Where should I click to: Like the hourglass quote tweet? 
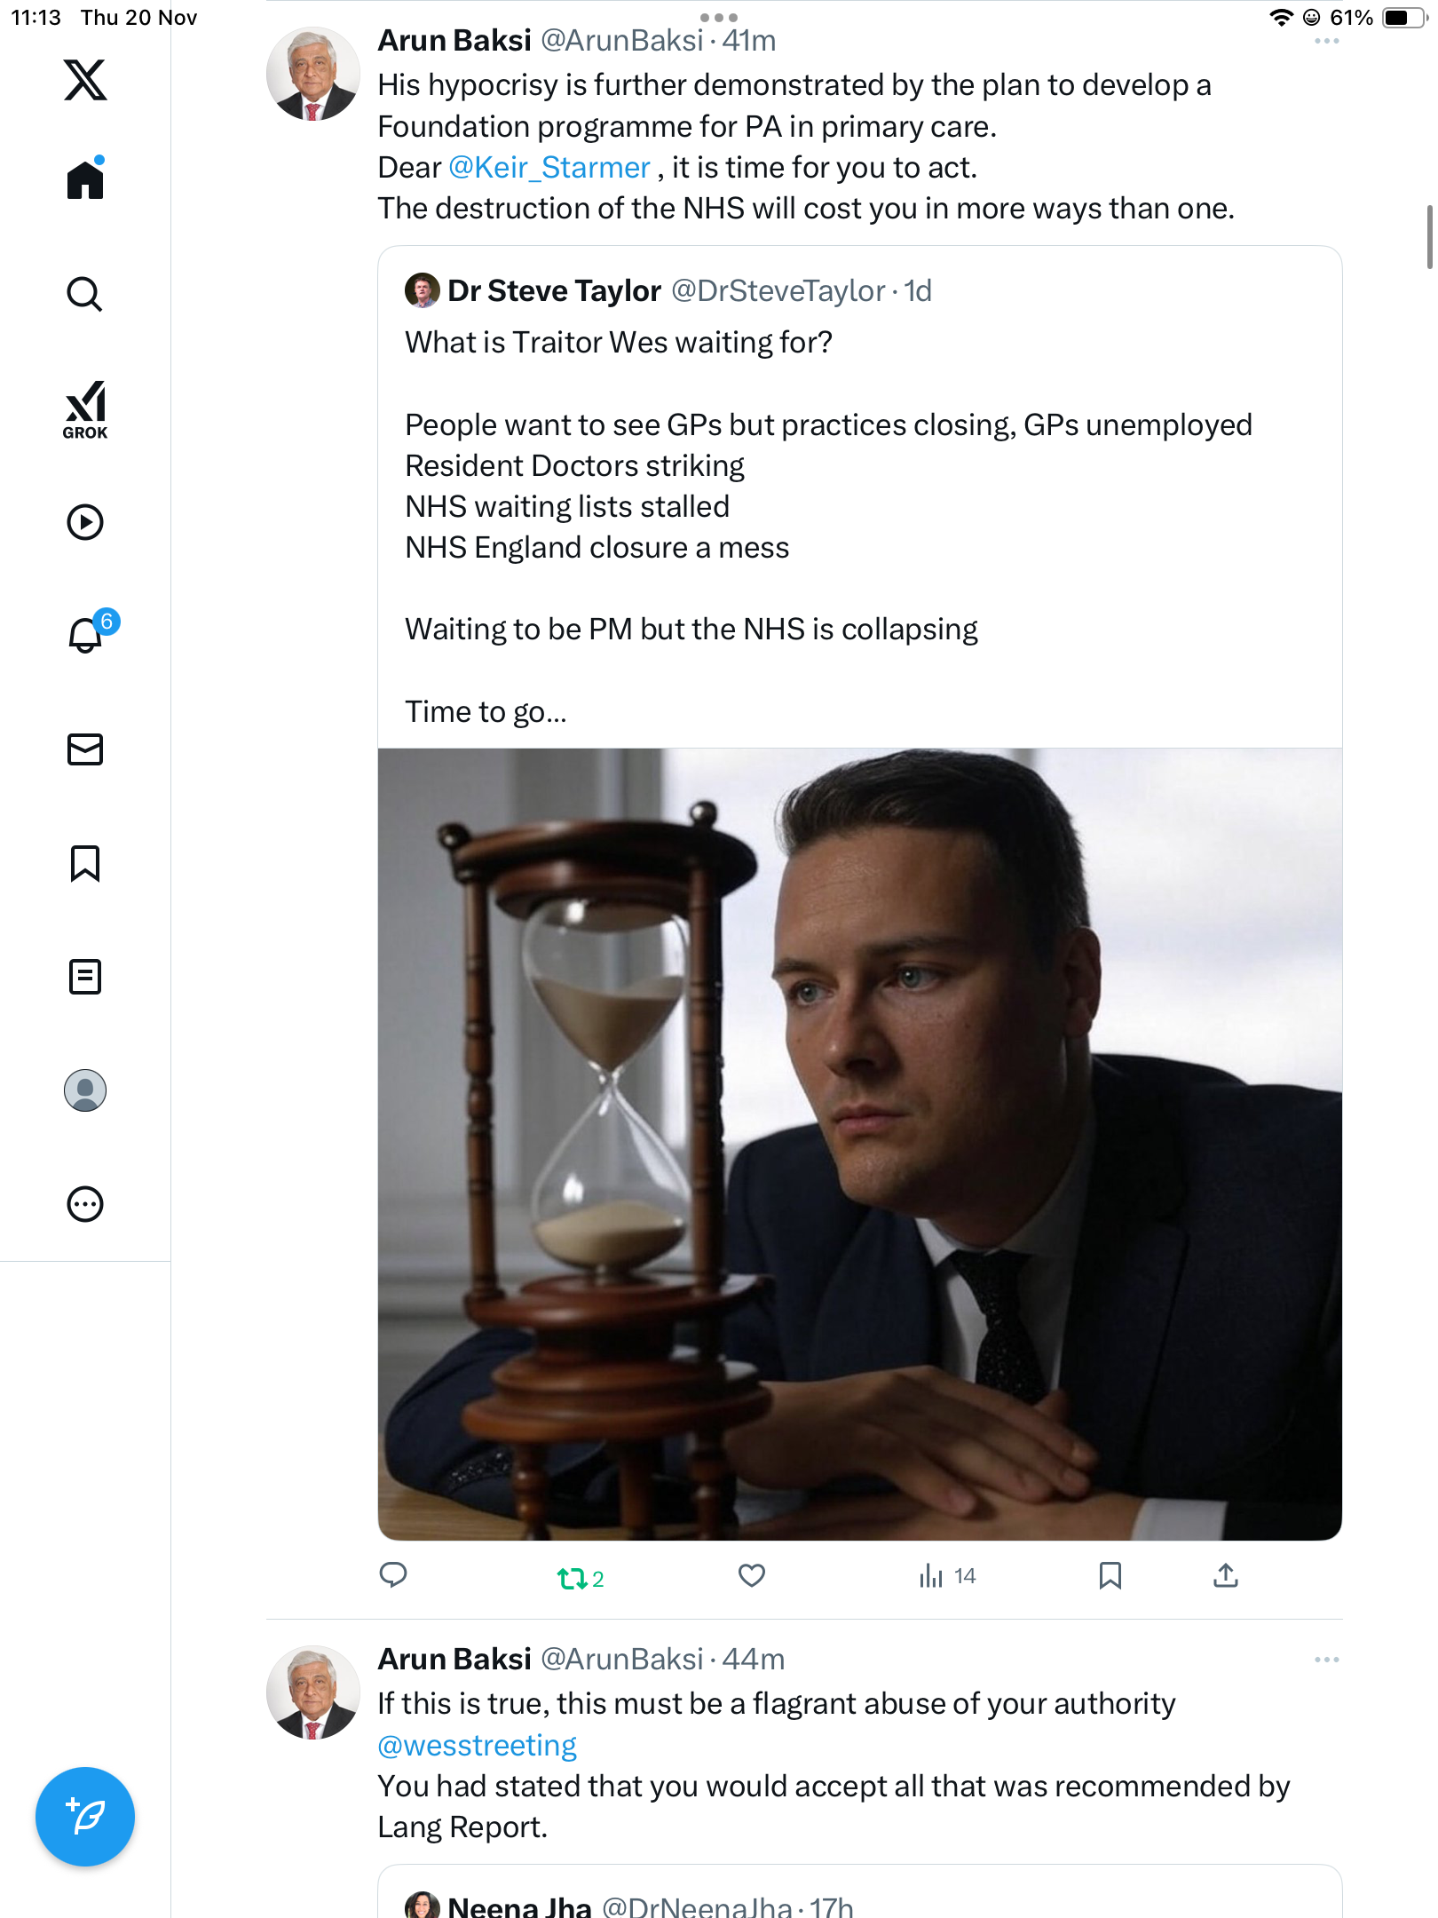click(x=752, y=1576)
